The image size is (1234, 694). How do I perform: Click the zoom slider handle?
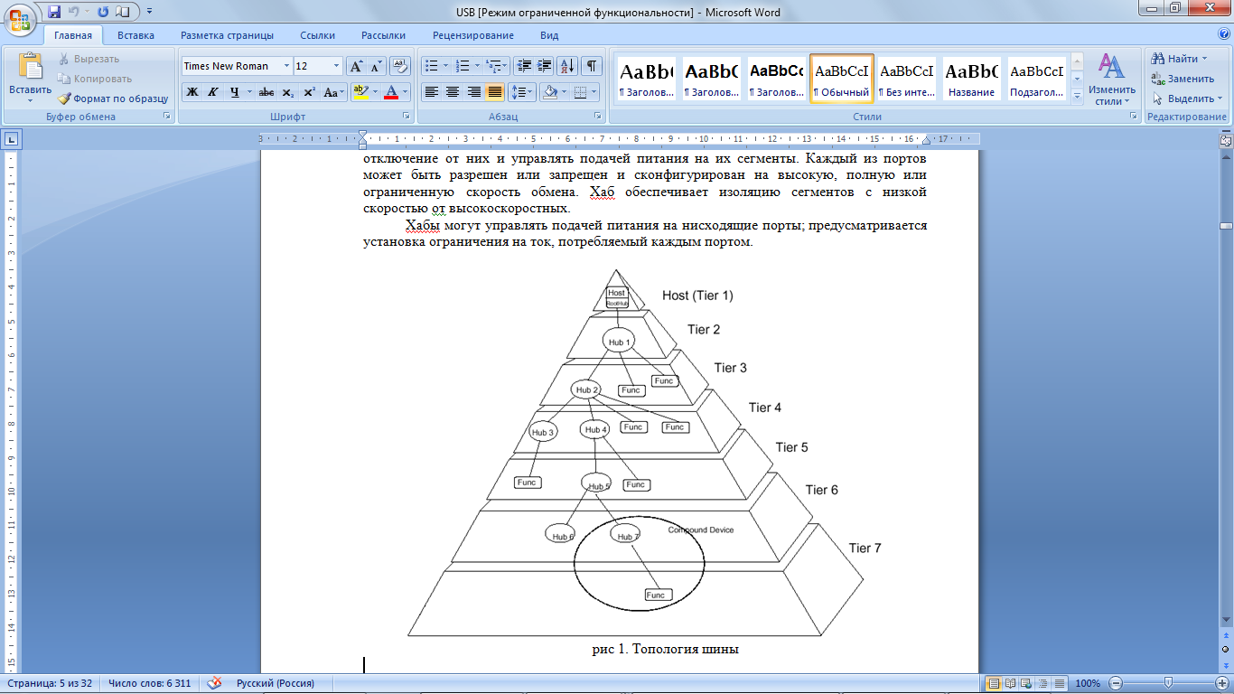coord(1169,683)
